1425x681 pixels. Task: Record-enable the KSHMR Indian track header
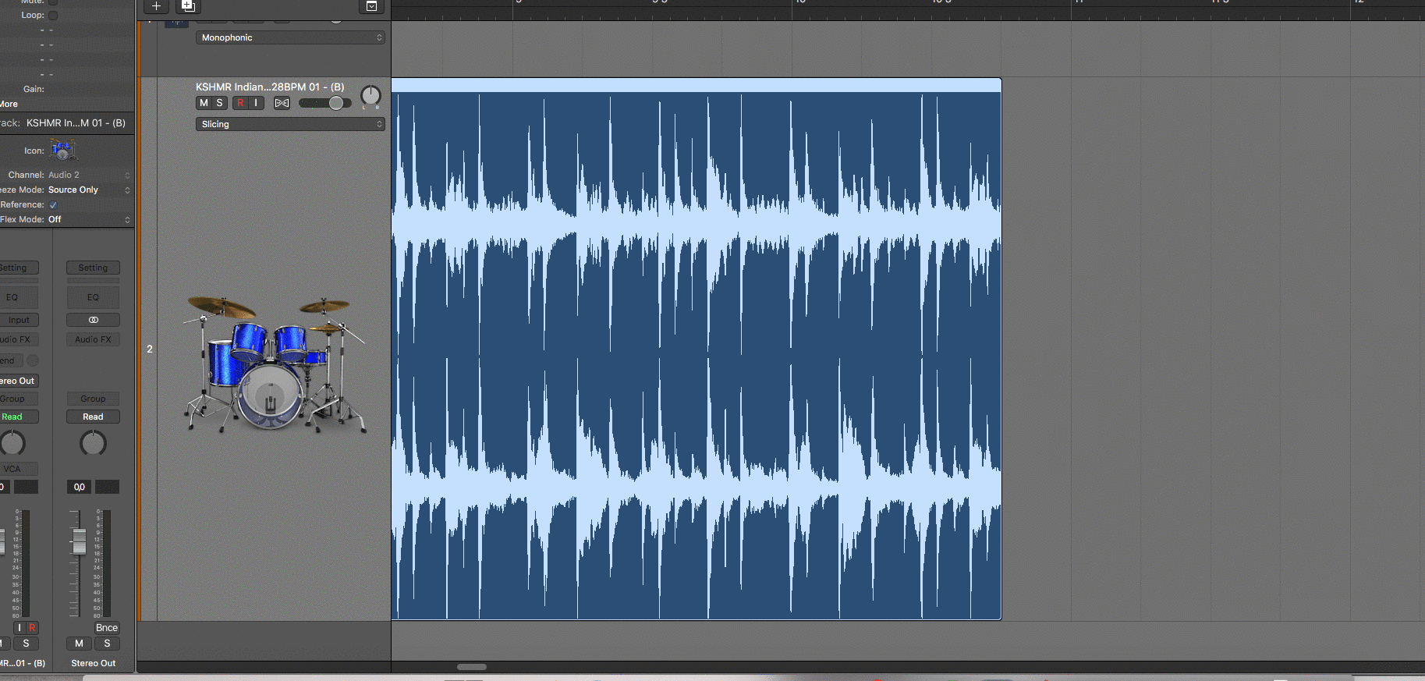click(x=240, y=103)
